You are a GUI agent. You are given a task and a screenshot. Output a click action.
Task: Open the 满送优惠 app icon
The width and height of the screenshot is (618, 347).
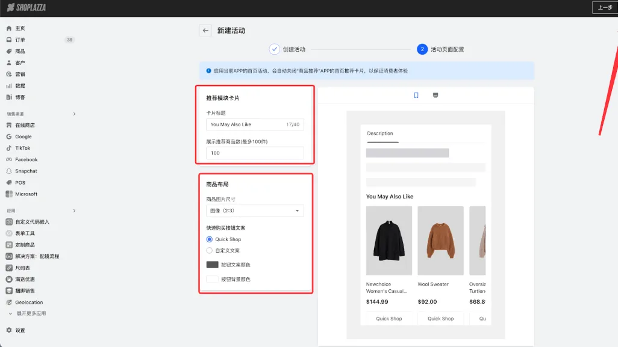(9, 279)
